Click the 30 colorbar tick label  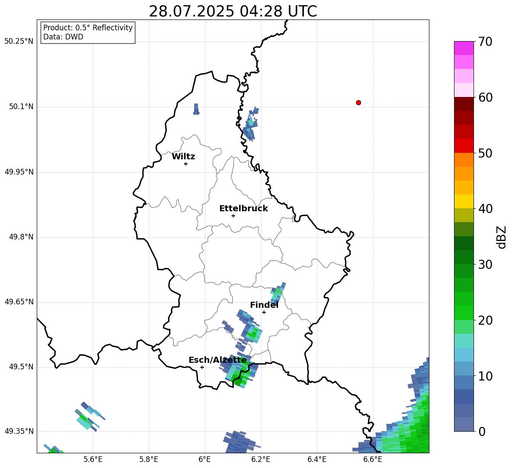(485, 265)
